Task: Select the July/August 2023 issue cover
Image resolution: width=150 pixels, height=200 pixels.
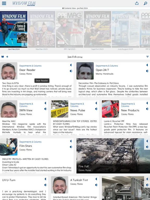Action: [x=125, y=29]
